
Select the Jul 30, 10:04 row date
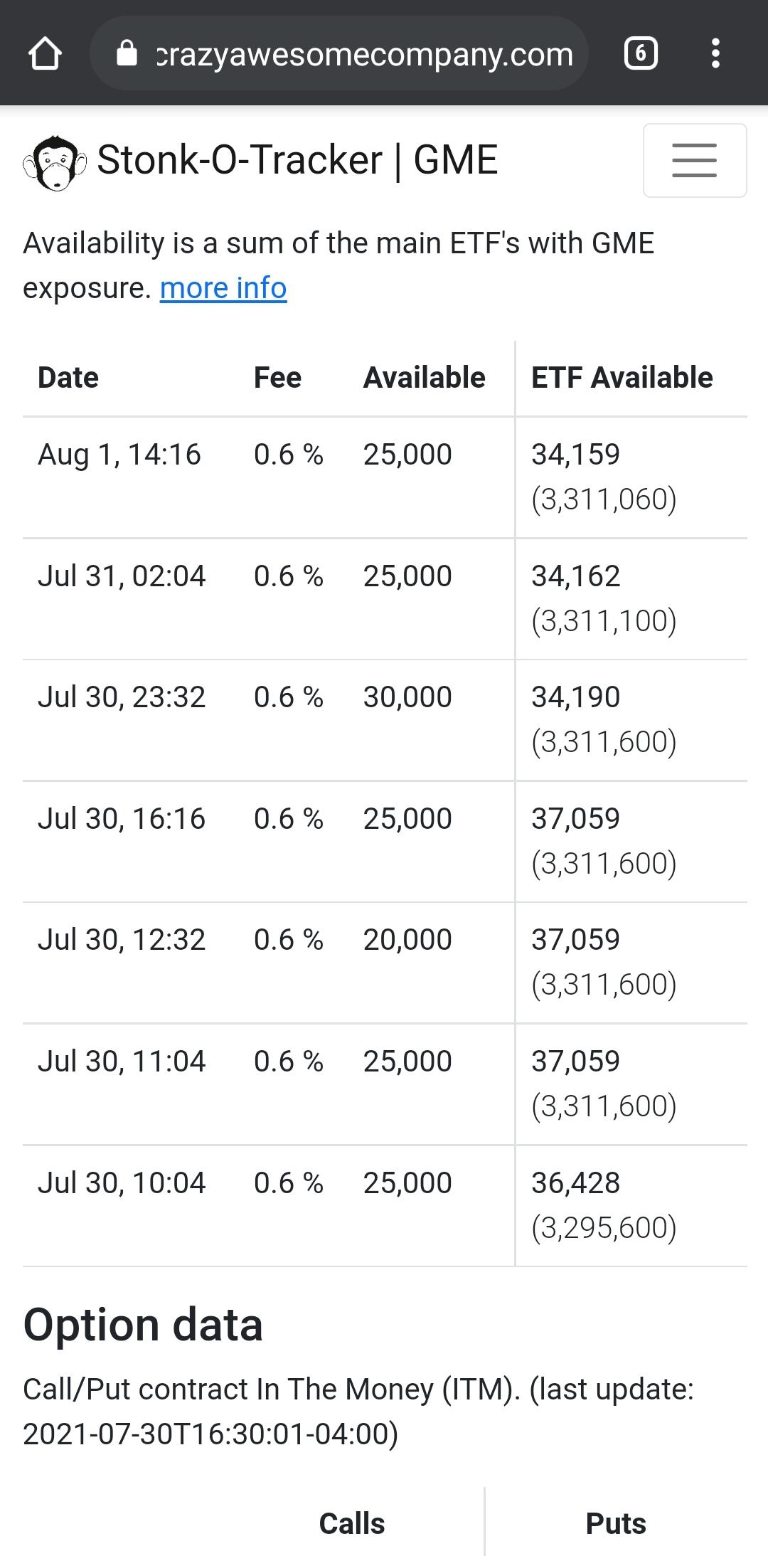click(x=122, y=1183)
